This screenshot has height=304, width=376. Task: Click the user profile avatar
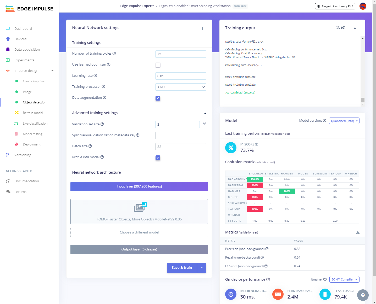pyautogui.click(x=363, y=6)
